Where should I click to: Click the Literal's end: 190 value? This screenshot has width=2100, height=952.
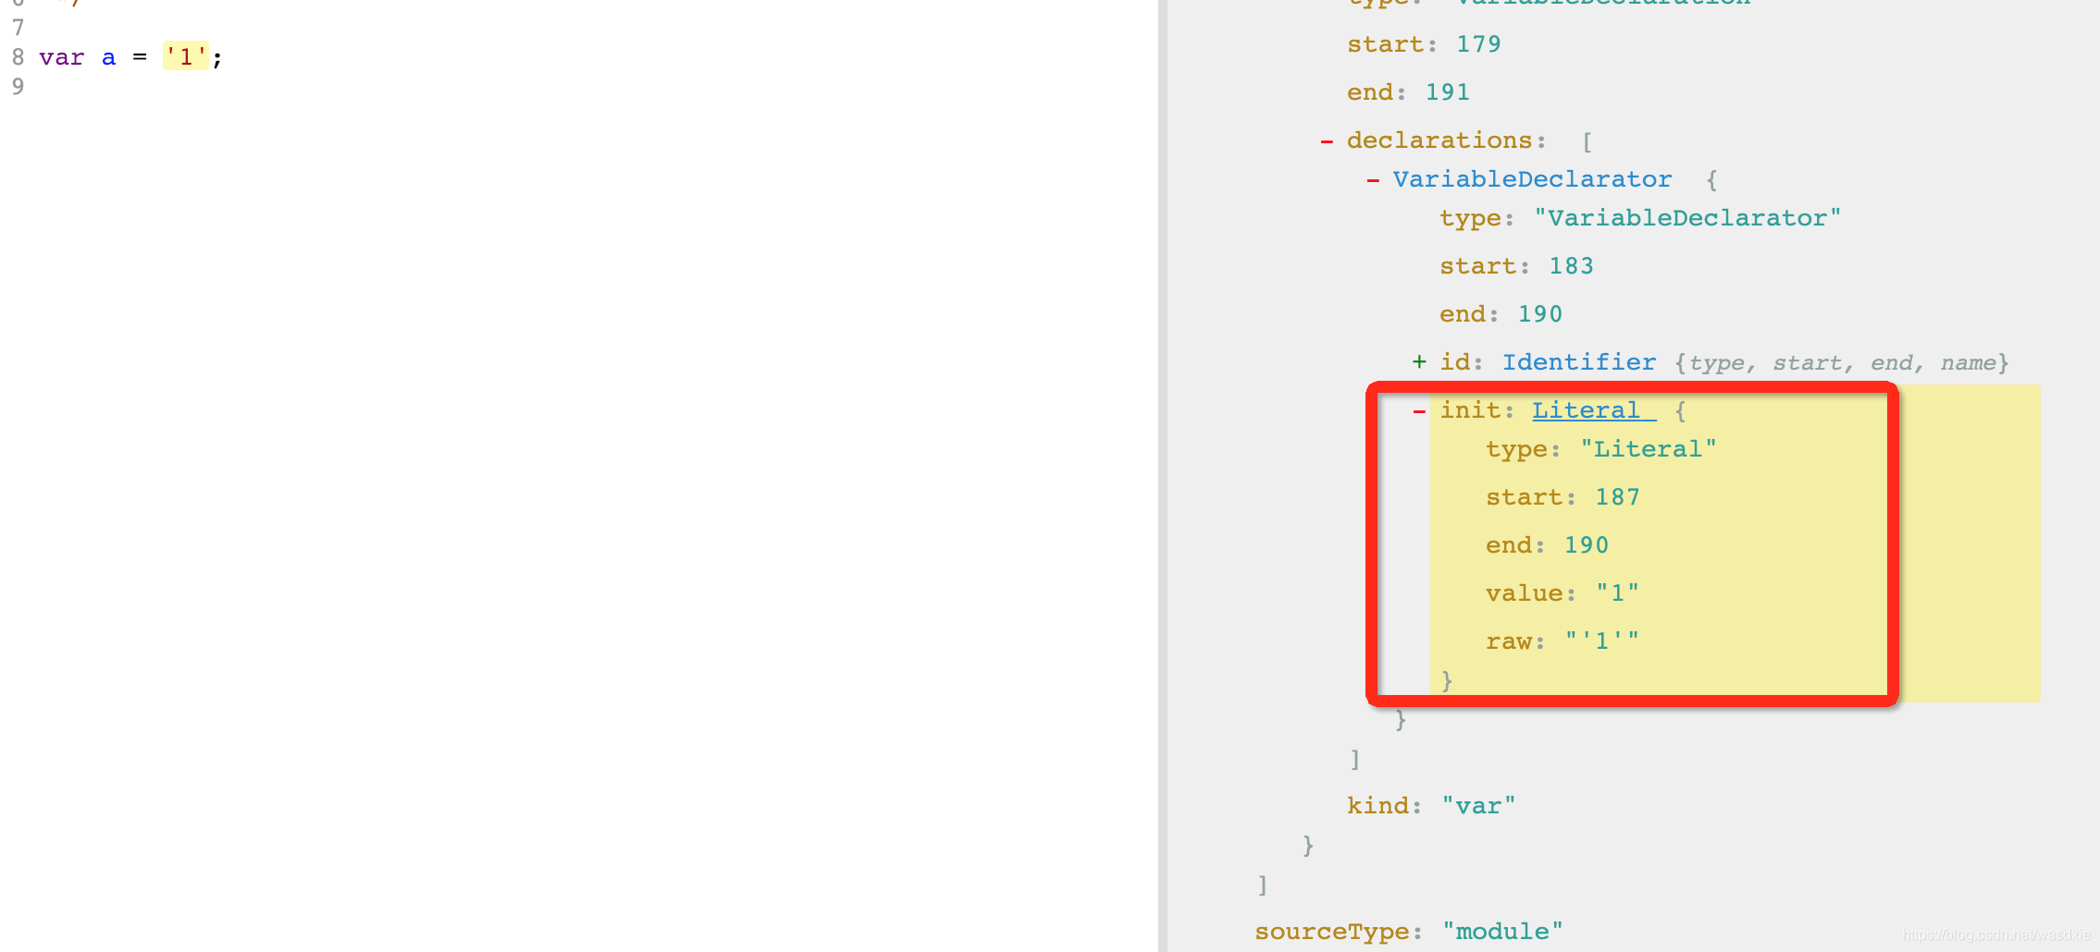pos(1586,545)
